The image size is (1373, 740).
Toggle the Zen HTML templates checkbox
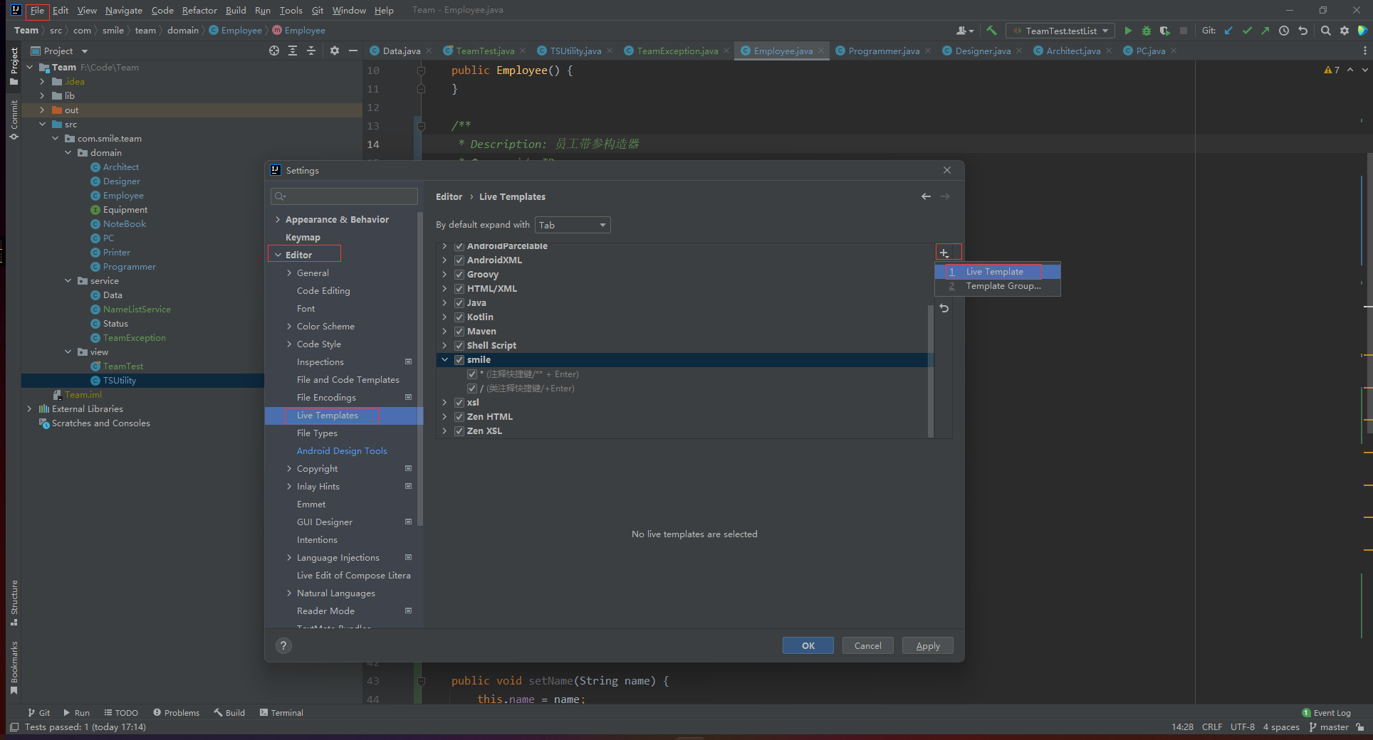click(459, 416)
